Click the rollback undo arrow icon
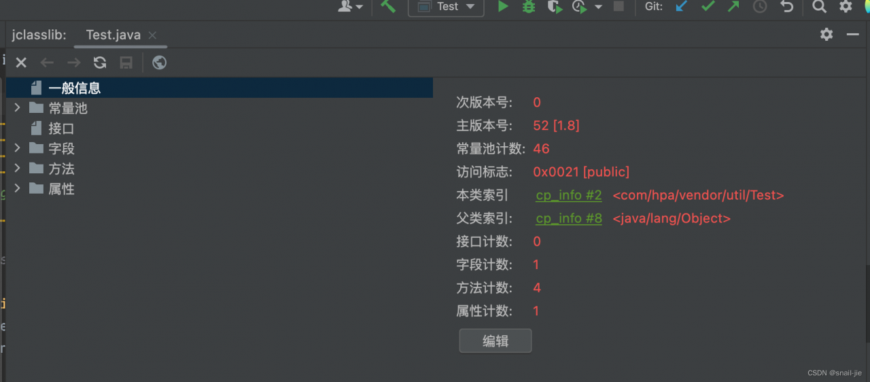The image size is (870, 382). [787, 6]
